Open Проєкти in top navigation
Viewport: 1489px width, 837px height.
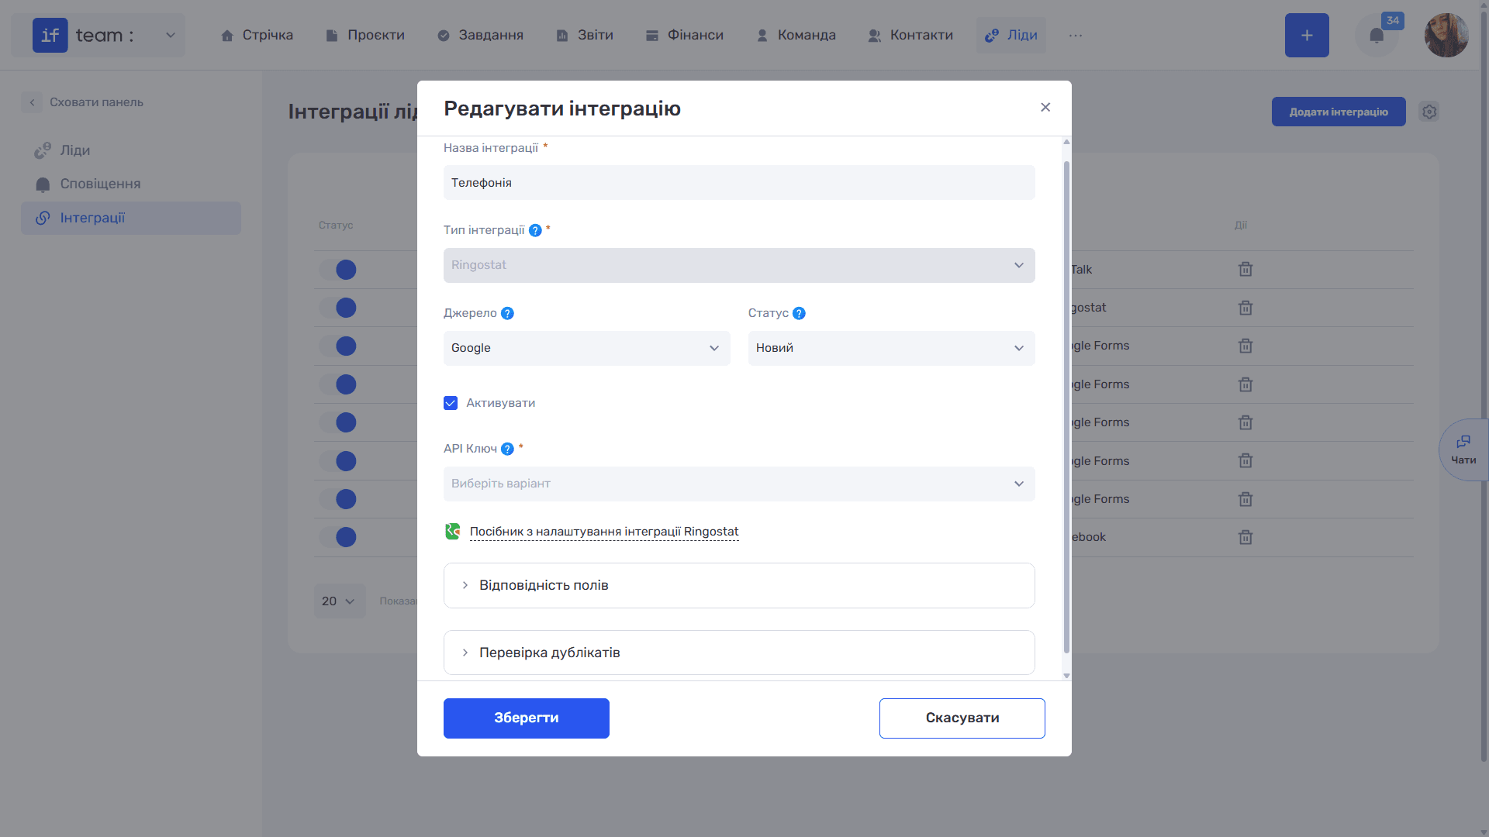366,36
